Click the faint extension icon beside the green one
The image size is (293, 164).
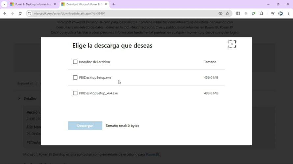point(246,13)
